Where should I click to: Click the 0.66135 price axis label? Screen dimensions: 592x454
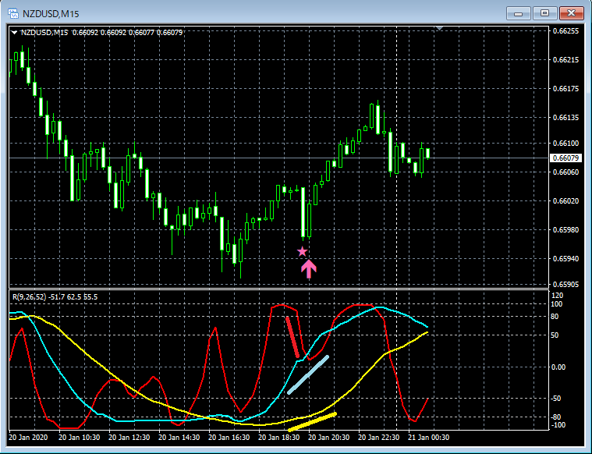coord(565,118)
